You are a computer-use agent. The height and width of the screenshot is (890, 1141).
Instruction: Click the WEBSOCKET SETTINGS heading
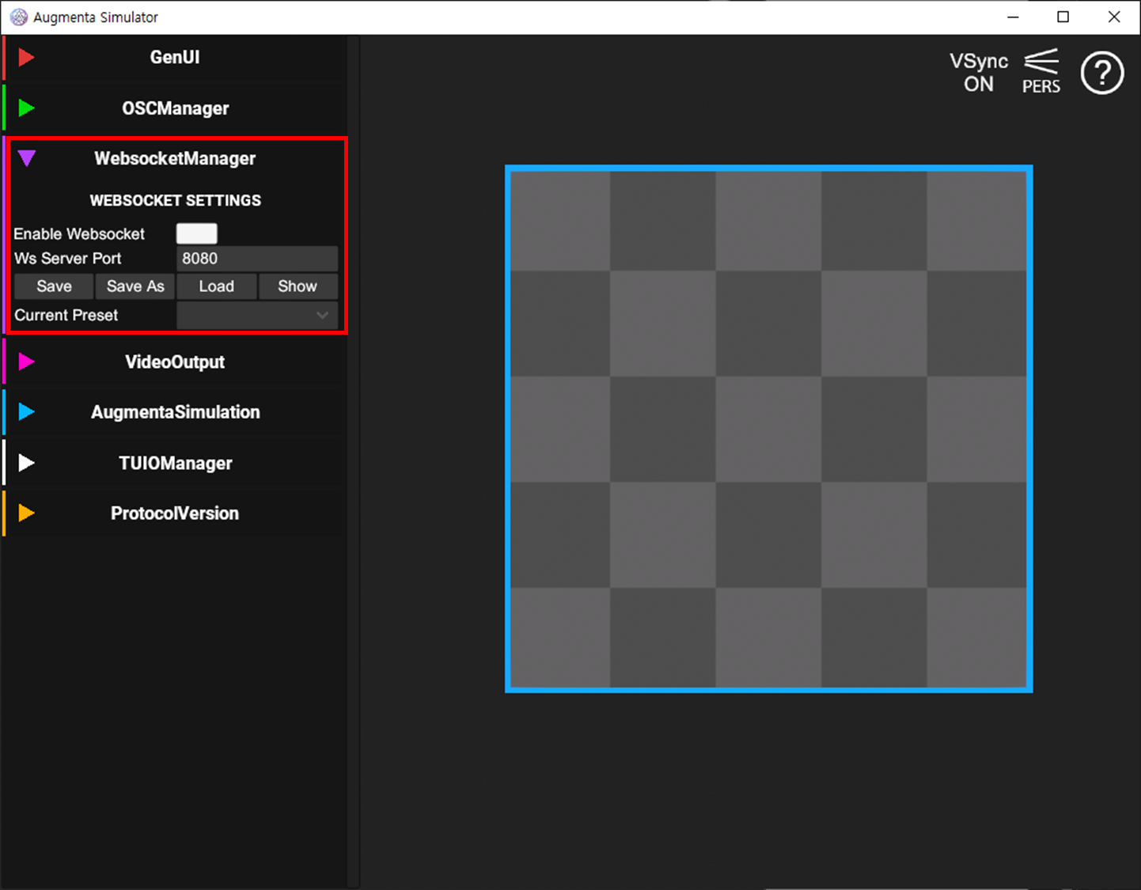[x=175, y=200]
